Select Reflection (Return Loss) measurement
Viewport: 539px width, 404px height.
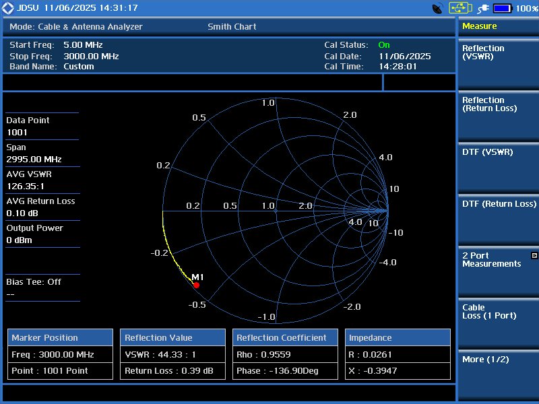[x=498, y=116]
